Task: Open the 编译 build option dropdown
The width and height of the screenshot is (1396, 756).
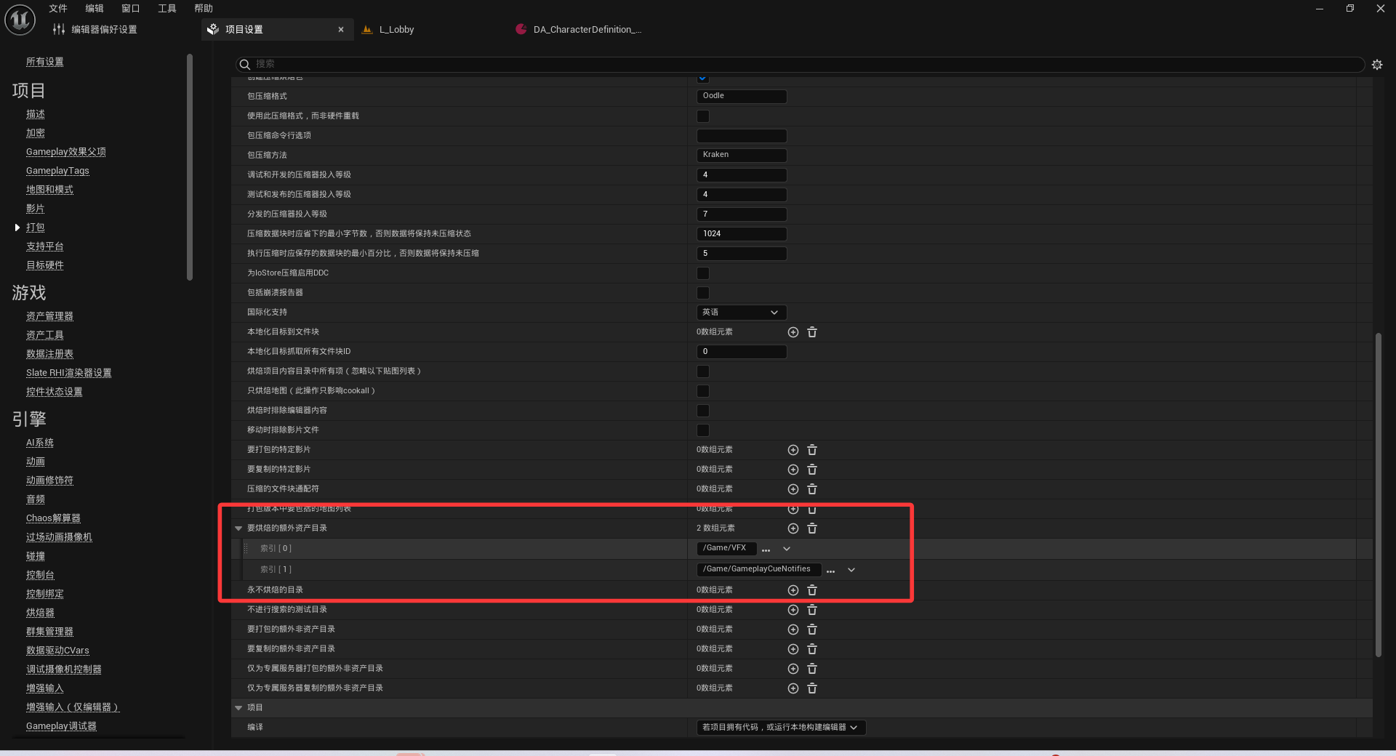Action: (x=780, y=727)
